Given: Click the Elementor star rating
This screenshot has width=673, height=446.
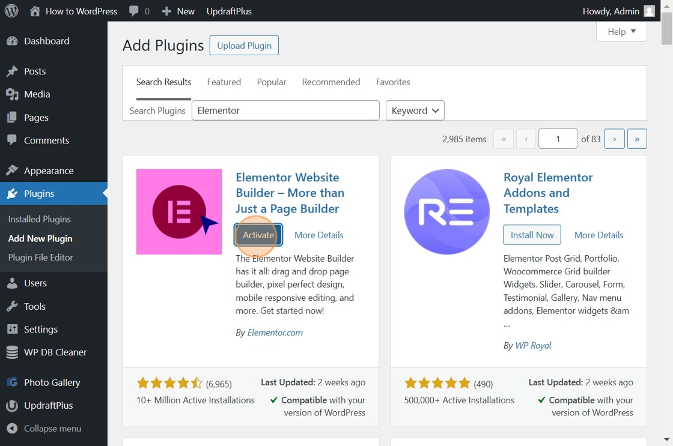Looking at the screenshot, I should point(169,383).
